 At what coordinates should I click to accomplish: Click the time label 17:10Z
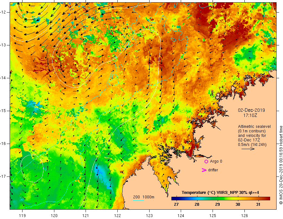pyautogui.click(x=250, y=115)
